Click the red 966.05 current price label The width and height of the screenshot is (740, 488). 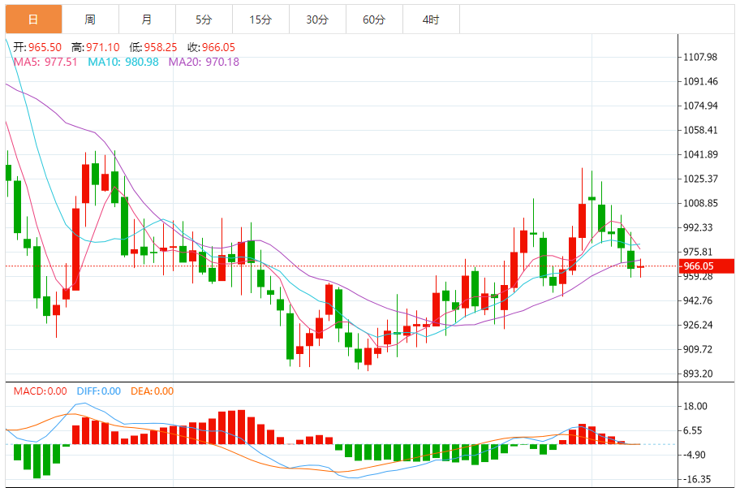pos(707,266)
